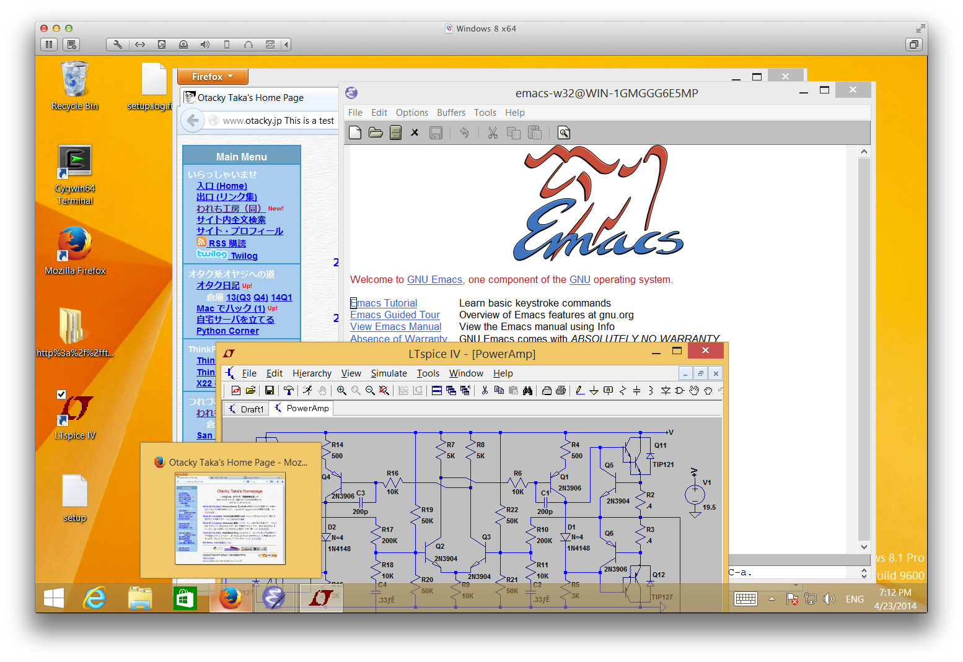Click LTspice zoom out magnifier icon
963x662 pixels.
[x=370, y=390]
